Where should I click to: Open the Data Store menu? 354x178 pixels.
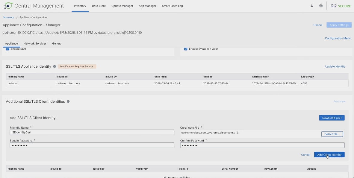99,6
